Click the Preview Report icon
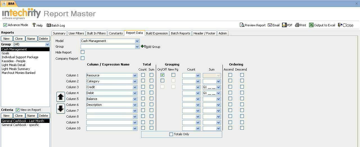This screenshot has width=360, height=147. 242,25
